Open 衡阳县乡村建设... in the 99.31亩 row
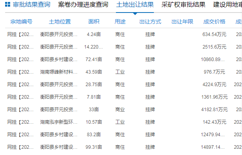This screenshot has height=155, width=242. point(59,147)
